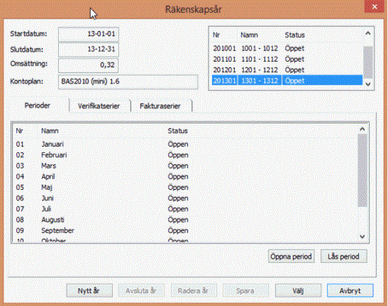Switch to the Verifikatserier tab

99,106
